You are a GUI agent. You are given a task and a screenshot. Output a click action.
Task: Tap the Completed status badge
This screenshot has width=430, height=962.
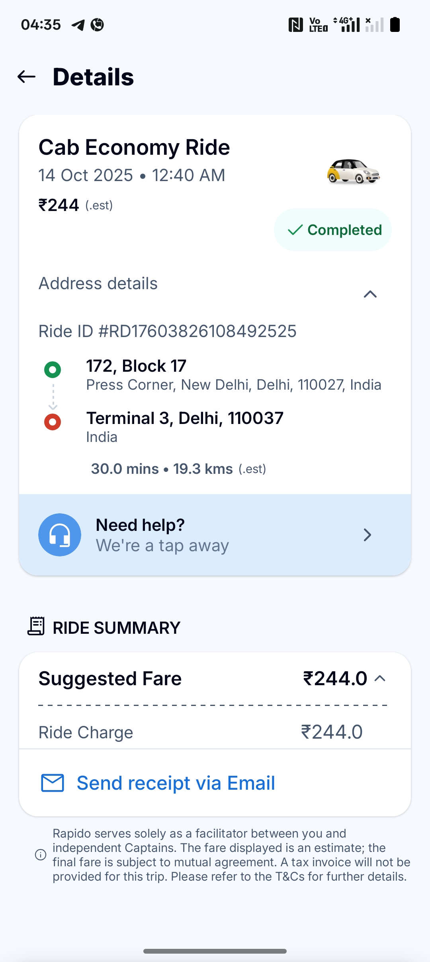pos(333,230)
